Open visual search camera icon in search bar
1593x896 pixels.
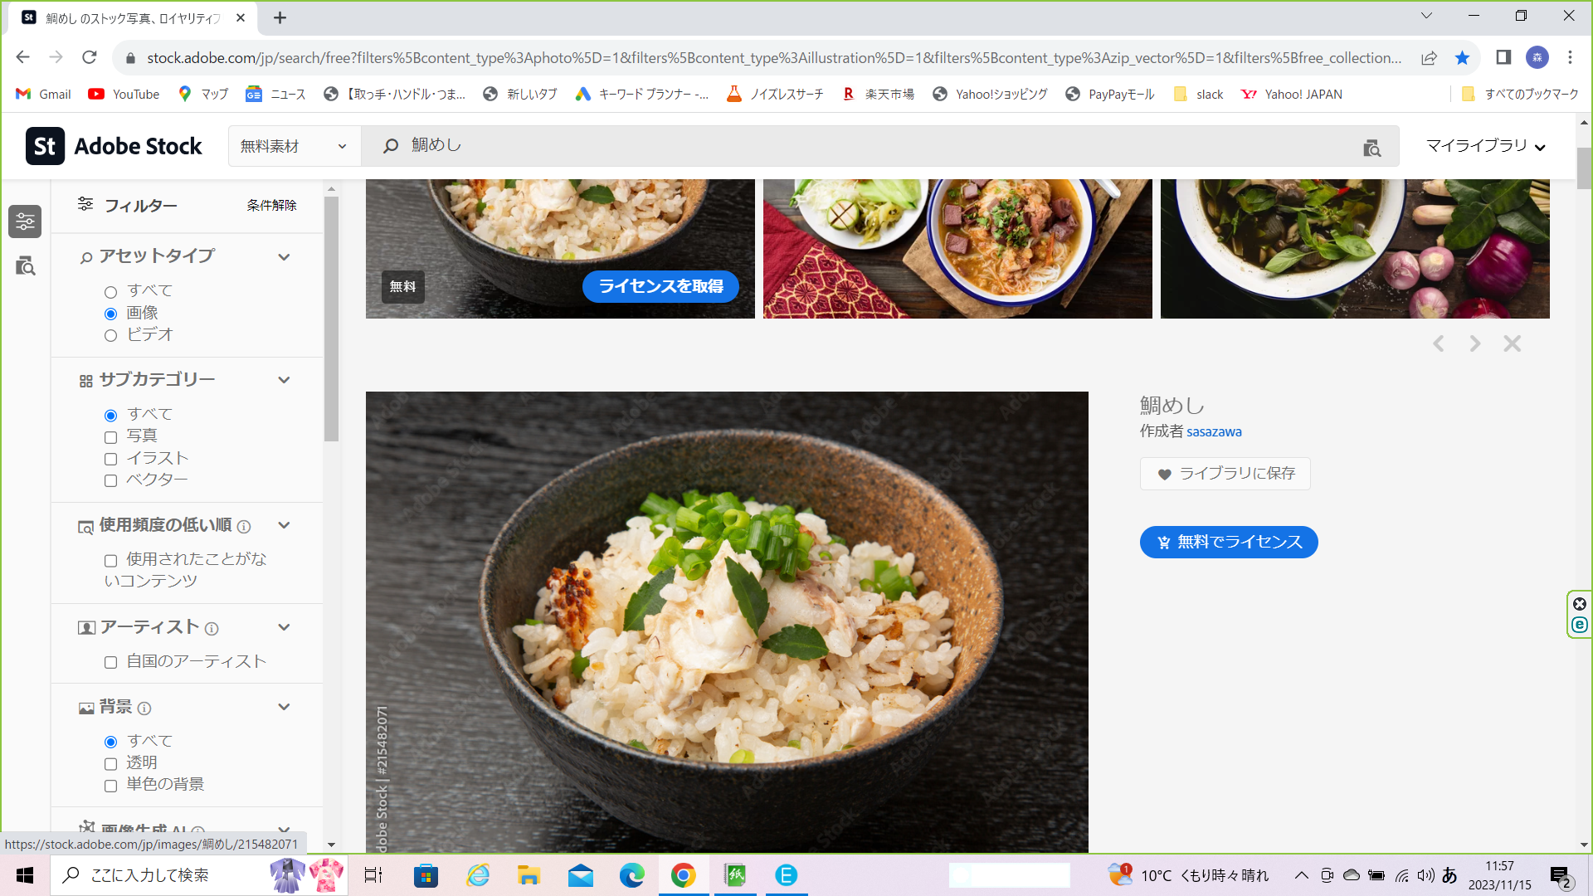(x=1372, y=148)
